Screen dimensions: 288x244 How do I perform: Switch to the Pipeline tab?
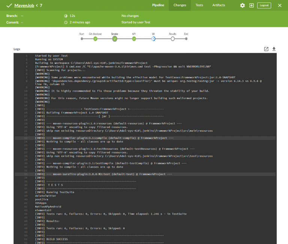pos(158,5)
